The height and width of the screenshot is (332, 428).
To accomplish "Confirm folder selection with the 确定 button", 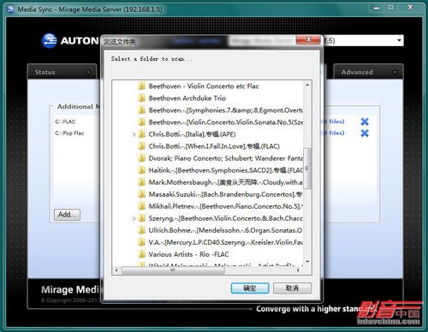I will coord(250,288).
